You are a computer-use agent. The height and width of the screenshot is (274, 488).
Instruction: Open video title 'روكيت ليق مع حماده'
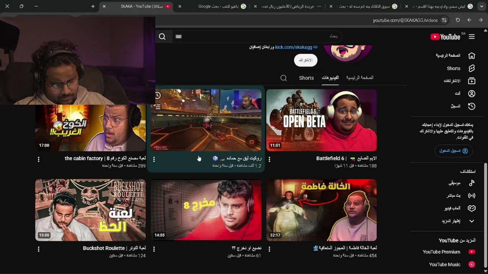237,158
